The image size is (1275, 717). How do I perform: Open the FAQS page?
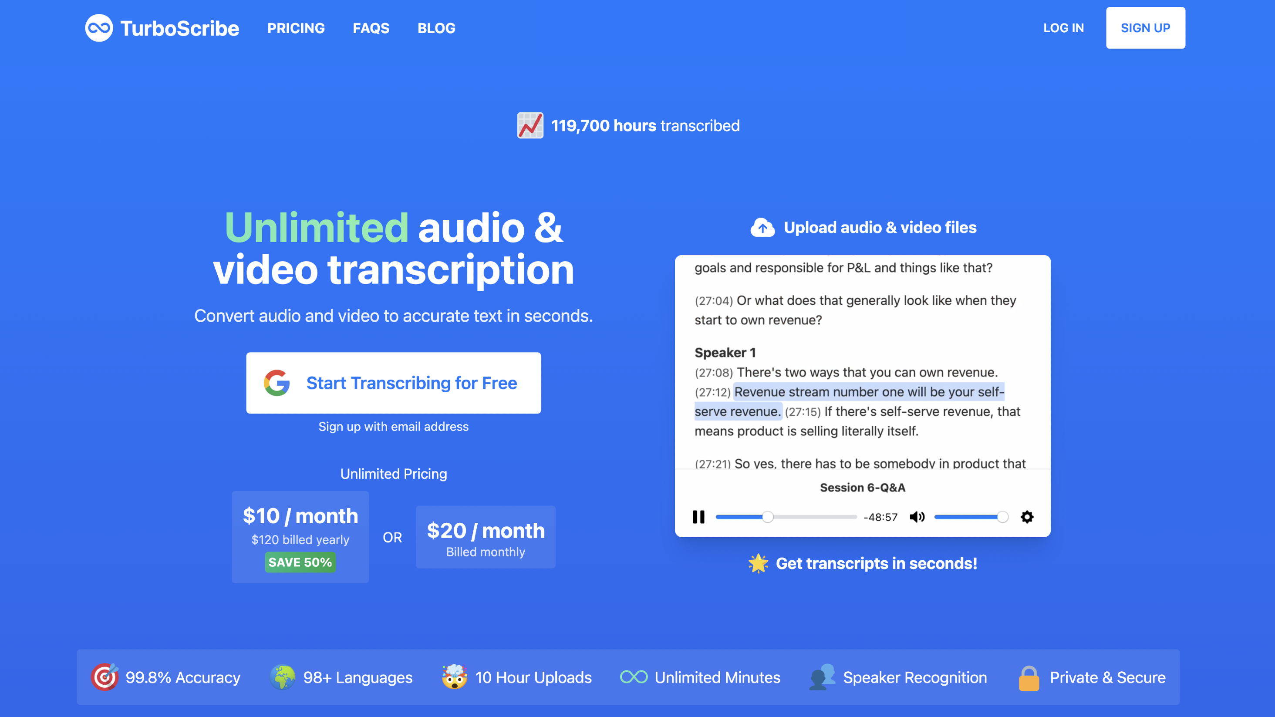coord(371,28)
